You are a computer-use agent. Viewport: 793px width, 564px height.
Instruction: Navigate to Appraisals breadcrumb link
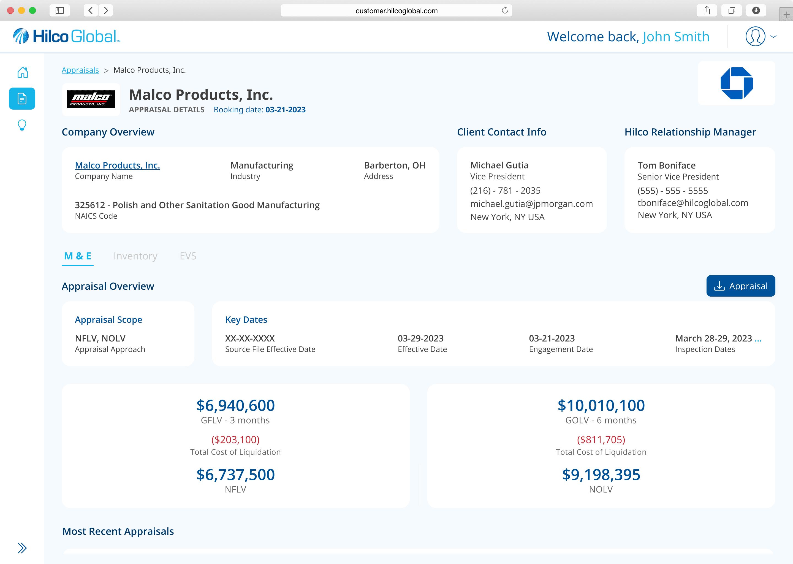[80, 70]
